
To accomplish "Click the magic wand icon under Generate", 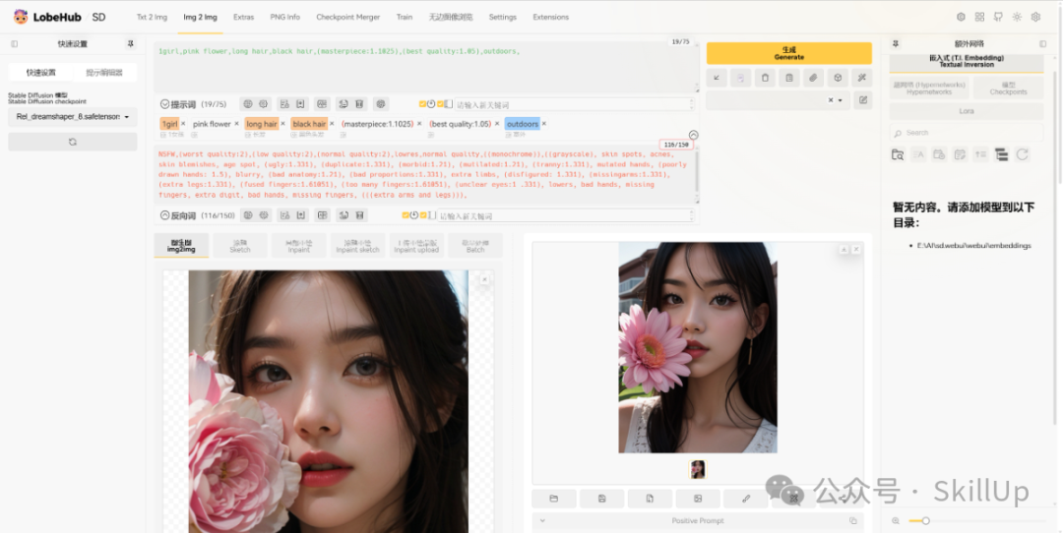I will (x=861, y=78).
